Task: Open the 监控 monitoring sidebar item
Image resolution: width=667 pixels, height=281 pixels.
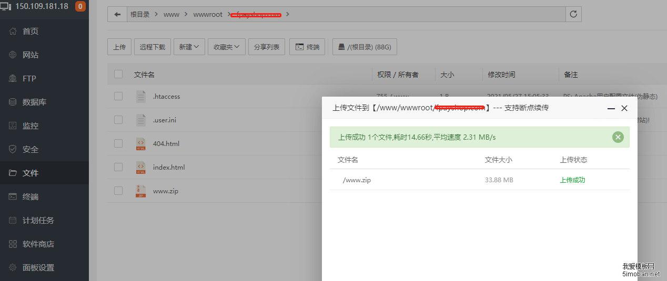Action: 44,126
